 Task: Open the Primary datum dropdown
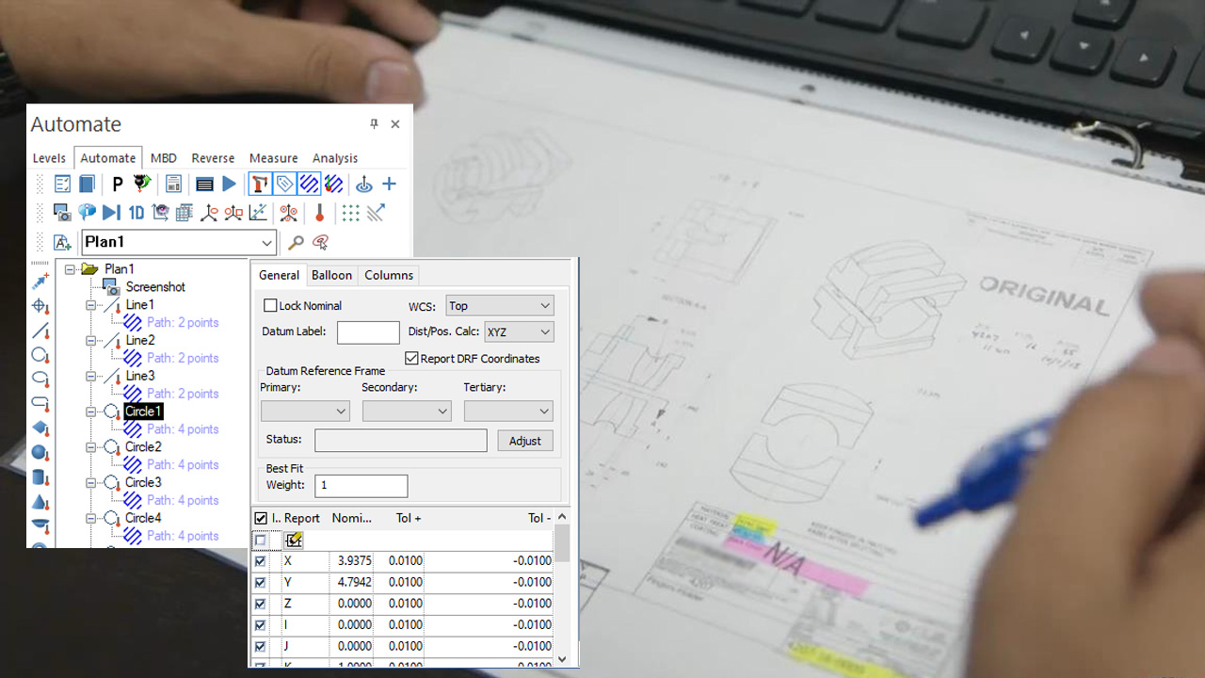click(341, 412)
